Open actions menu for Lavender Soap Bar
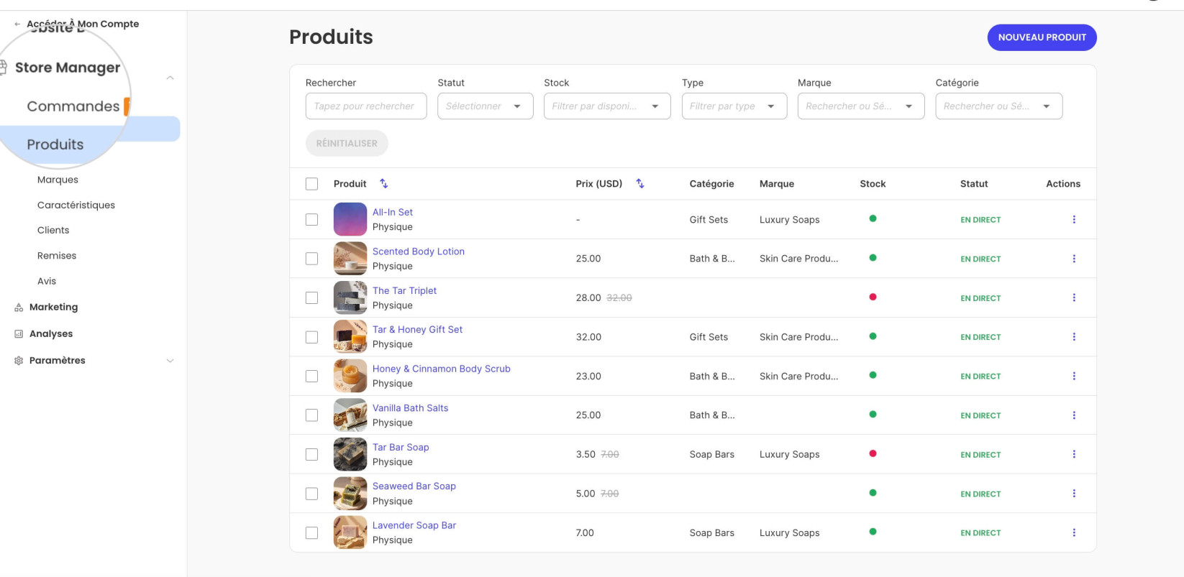Screen dimensions: 1184x577 click(x=1074, y=532)
